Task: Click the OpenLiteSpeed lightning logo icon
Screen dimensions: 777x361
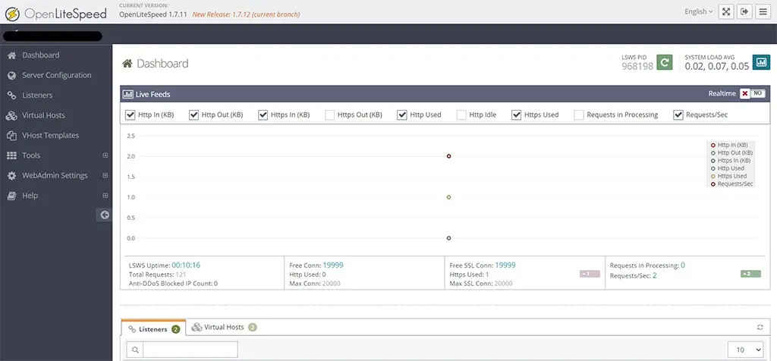Action: (12, 12)
